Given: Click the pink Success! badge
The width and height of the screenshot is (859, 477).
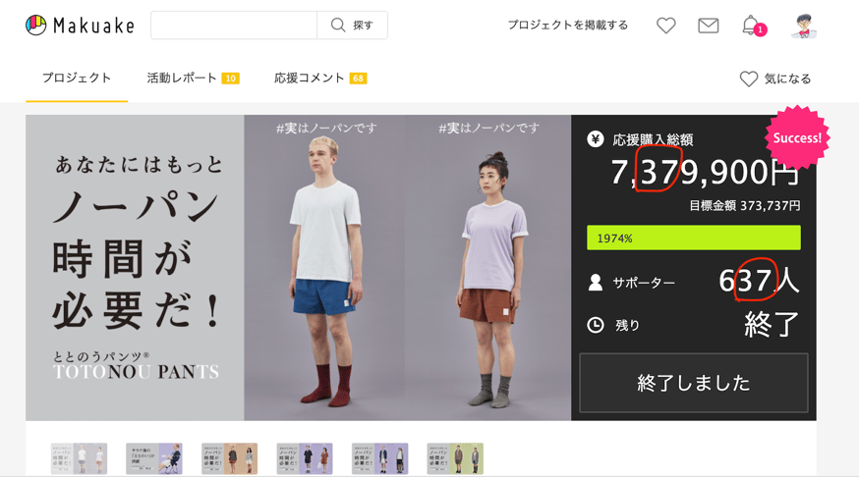Looking at the screenshot, I should (797, 137).
